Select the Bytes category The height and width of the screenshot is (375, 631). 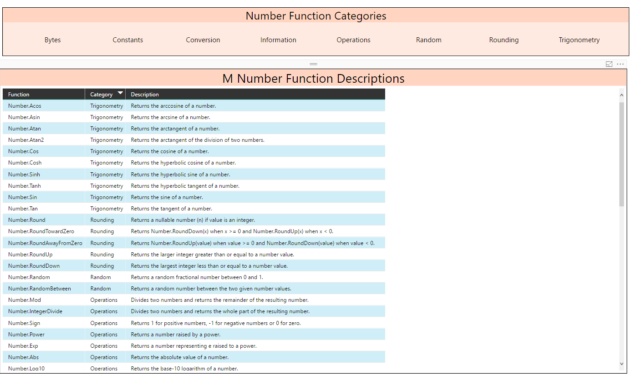[x=52, y=40]
